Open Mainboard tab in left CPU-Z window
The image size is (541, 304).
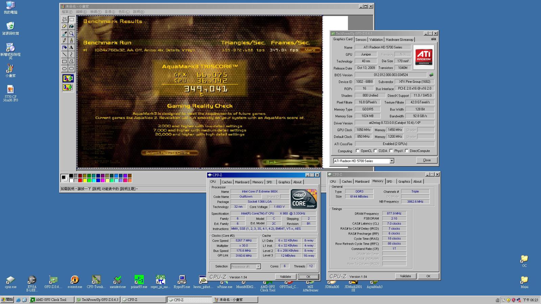(x=242, y=182)
